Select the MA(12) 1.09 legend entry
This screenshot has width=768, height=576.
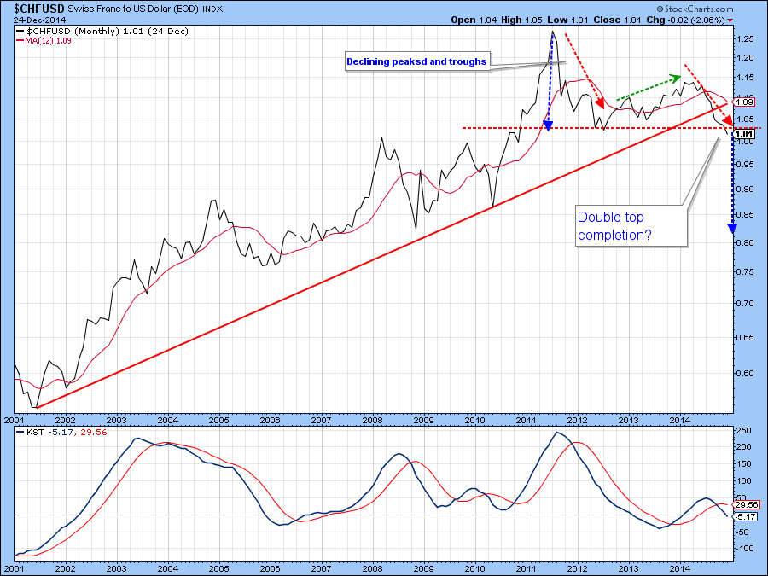(x=46, y=42)
